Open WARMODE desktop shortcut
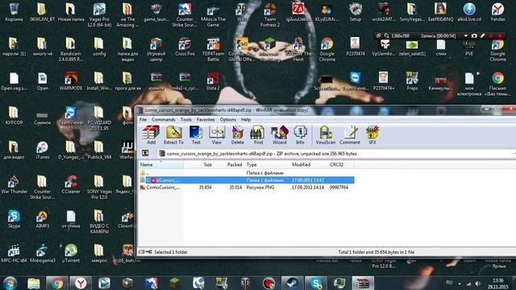 (71, 81)
